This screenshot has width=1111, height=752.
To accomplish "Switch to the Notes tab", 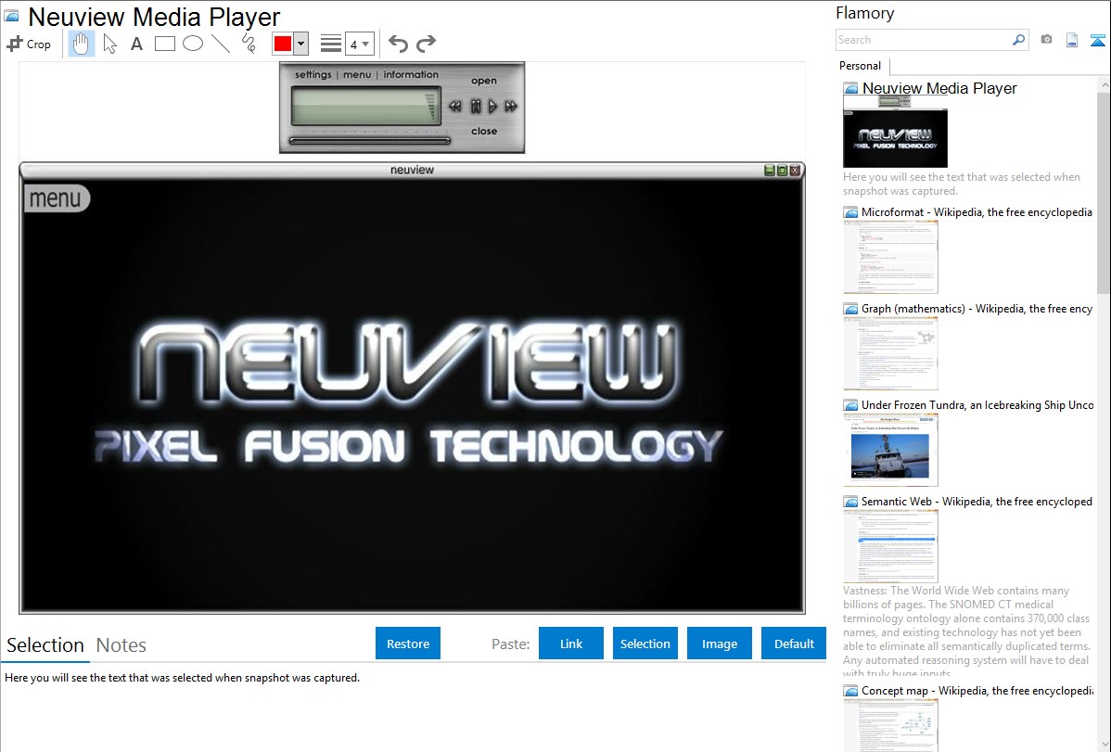I will point(121,645).
